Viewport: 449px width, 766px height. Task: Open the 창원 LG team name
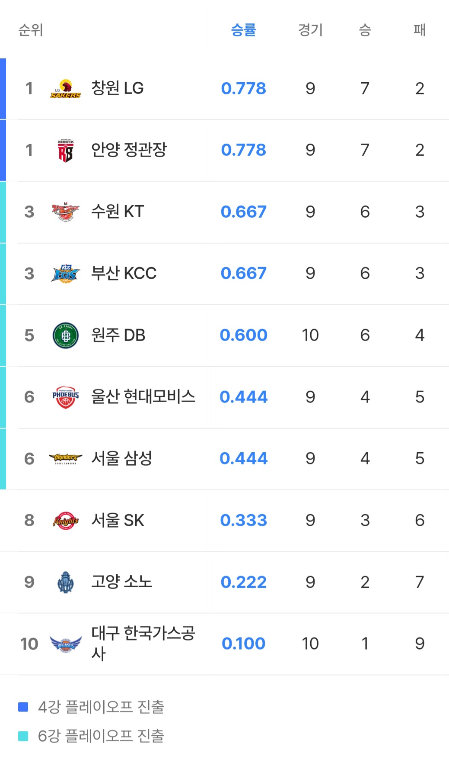click(117, 88)
